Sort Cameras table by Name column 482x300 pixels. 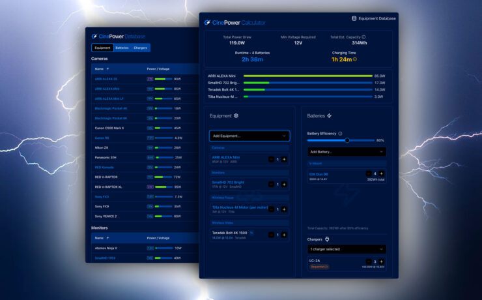coord(102,69)
